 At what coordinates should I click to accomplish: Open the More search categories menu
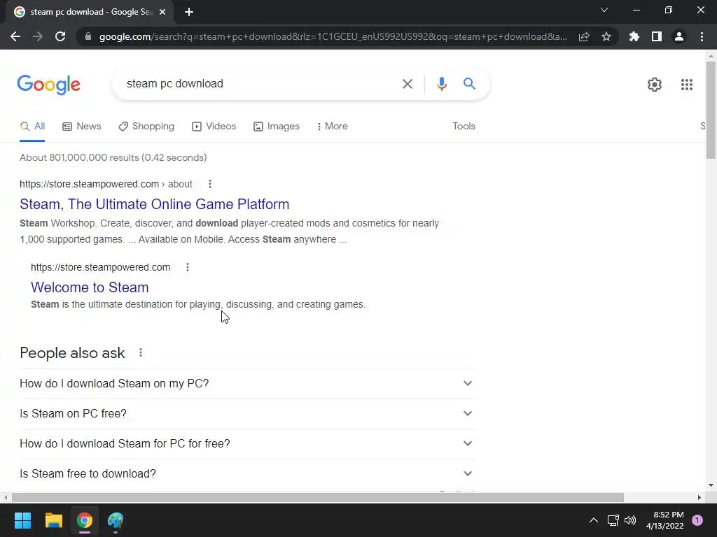click(333, 127)
